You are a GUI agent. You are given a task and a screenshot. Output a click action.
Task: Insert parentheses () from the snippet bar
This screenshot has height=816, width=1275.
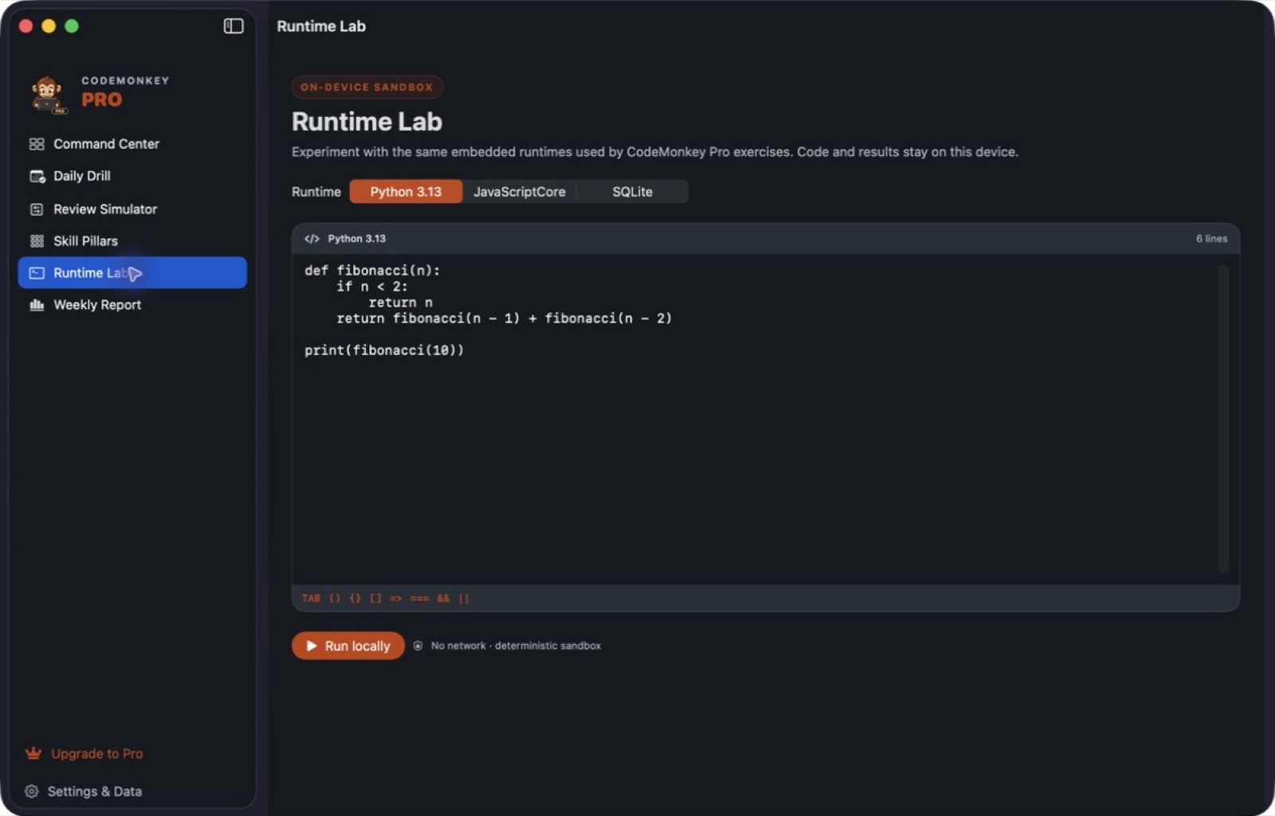tap(335, 599)
